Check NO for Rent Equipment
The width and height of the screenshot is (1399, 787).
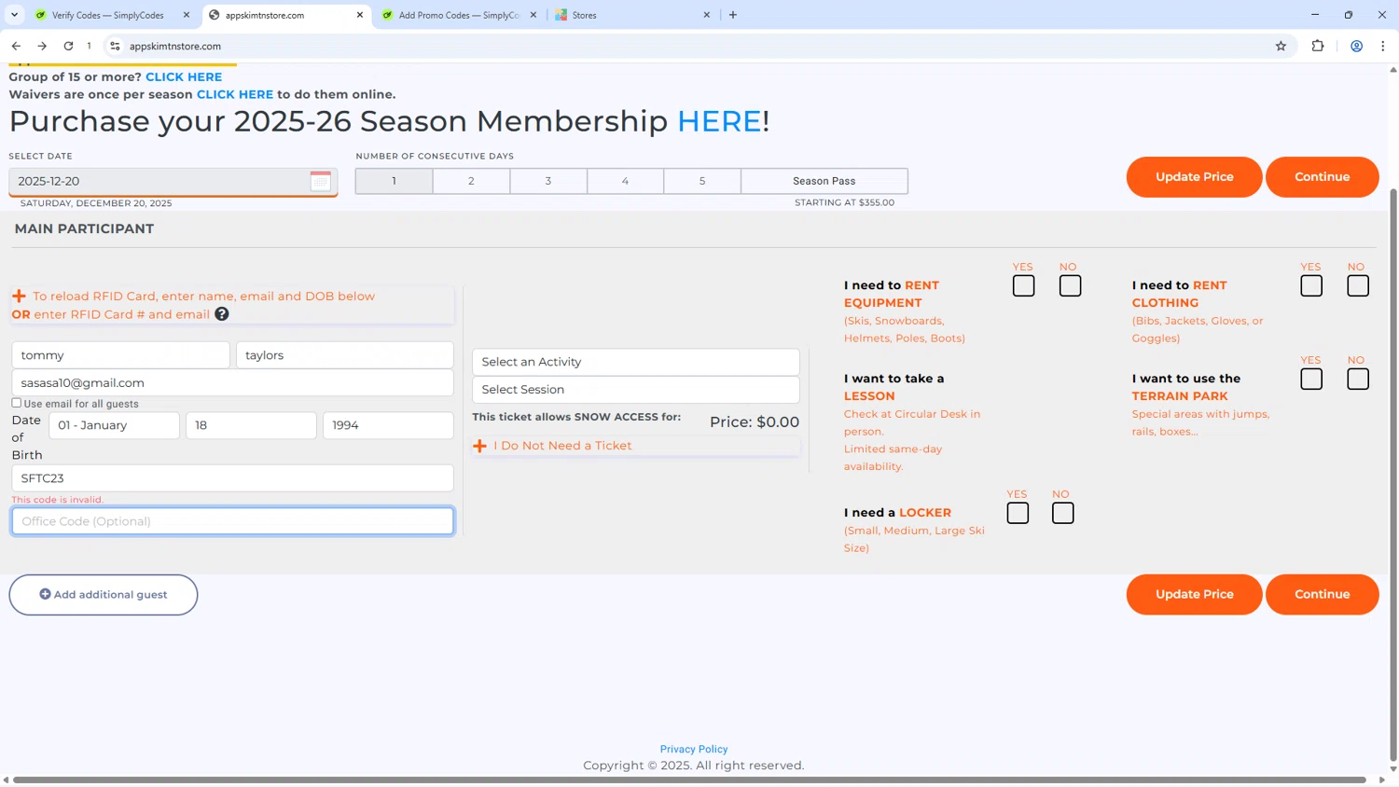[1070, 285]
